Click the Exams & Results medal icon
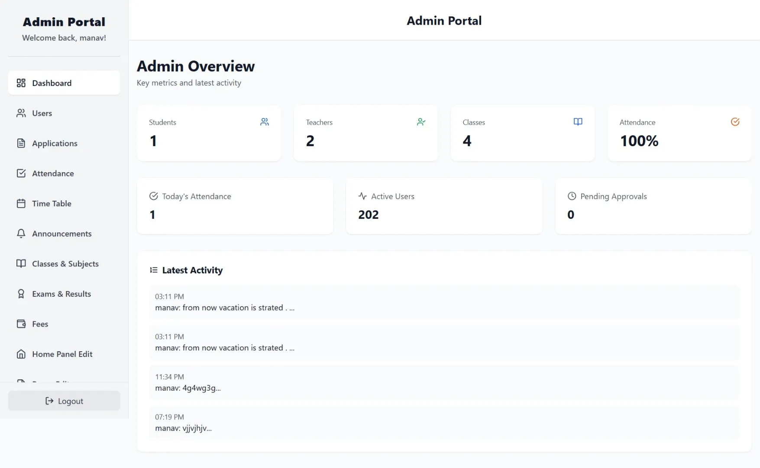The height and width of the screenshot is (468, 760). pos(21,294)
